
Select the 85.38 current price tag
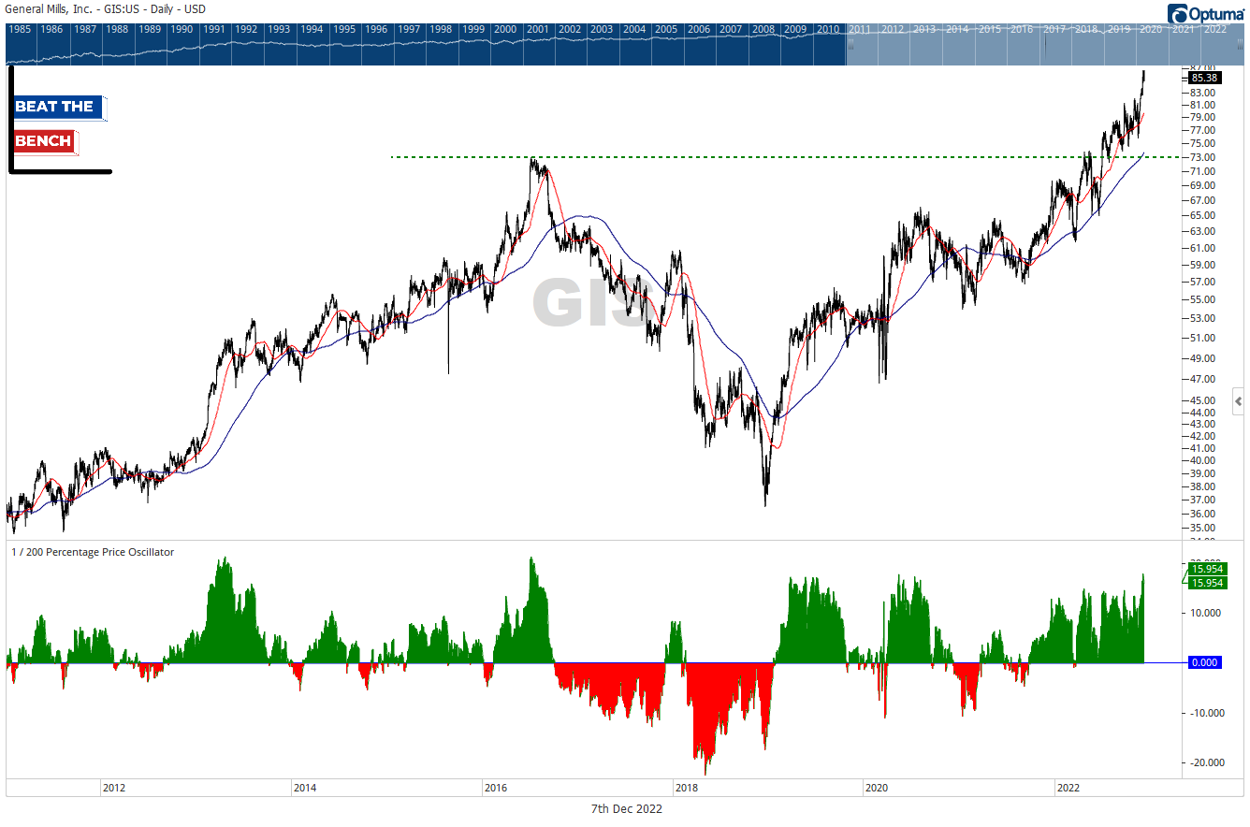click(x=1205, y=79)
